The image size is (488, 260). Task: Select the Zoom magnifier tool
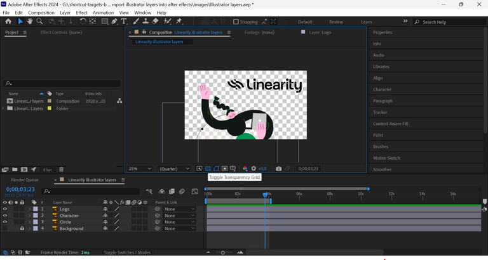tap(39, 22)
